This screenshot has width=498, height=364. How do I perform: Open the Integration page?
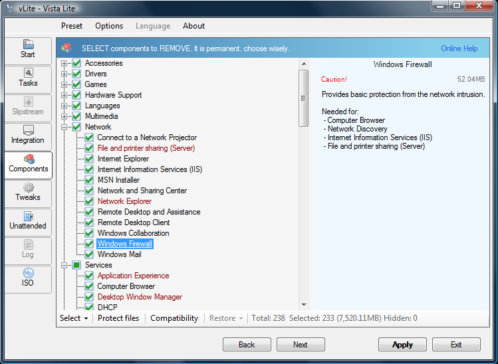tap(28, 136)
